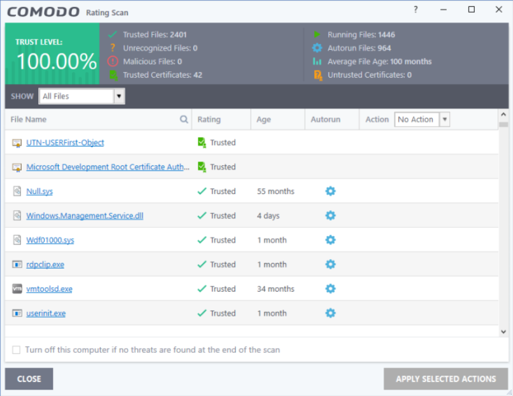Click trusted certificate rating icon for UTN-USERFirst-Object
This screenshot has width=513, height=396.
pos(202,143)
